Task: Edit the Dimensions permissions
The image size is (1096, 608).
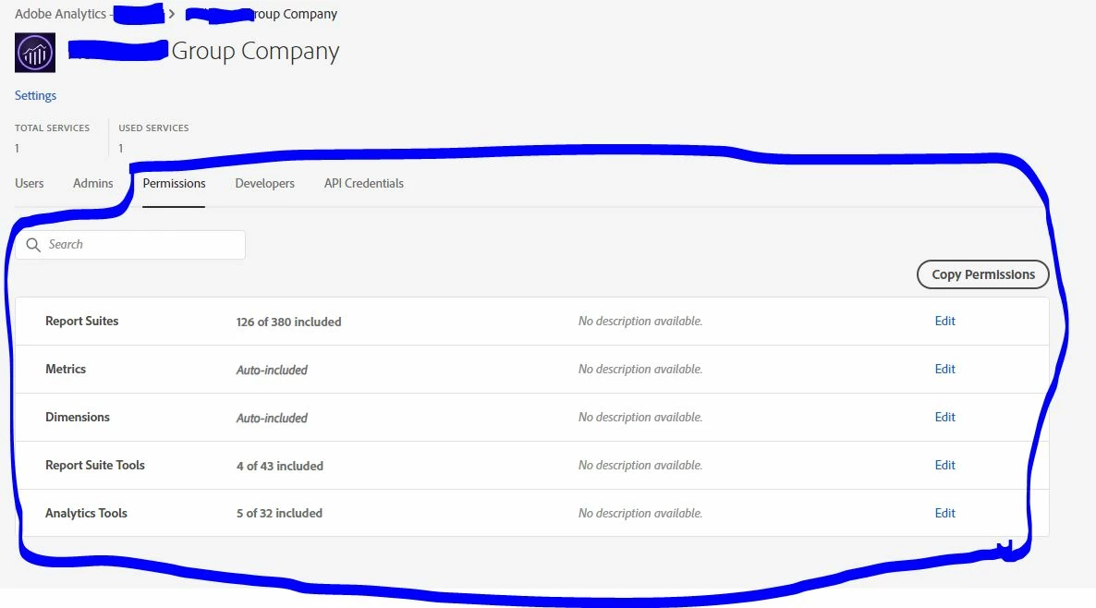Action: [945, 418]
